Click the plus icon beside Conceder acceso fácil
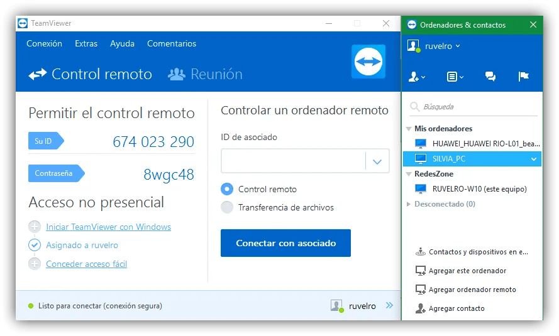This screenshot has width=559, height=336. click(35, 264)
